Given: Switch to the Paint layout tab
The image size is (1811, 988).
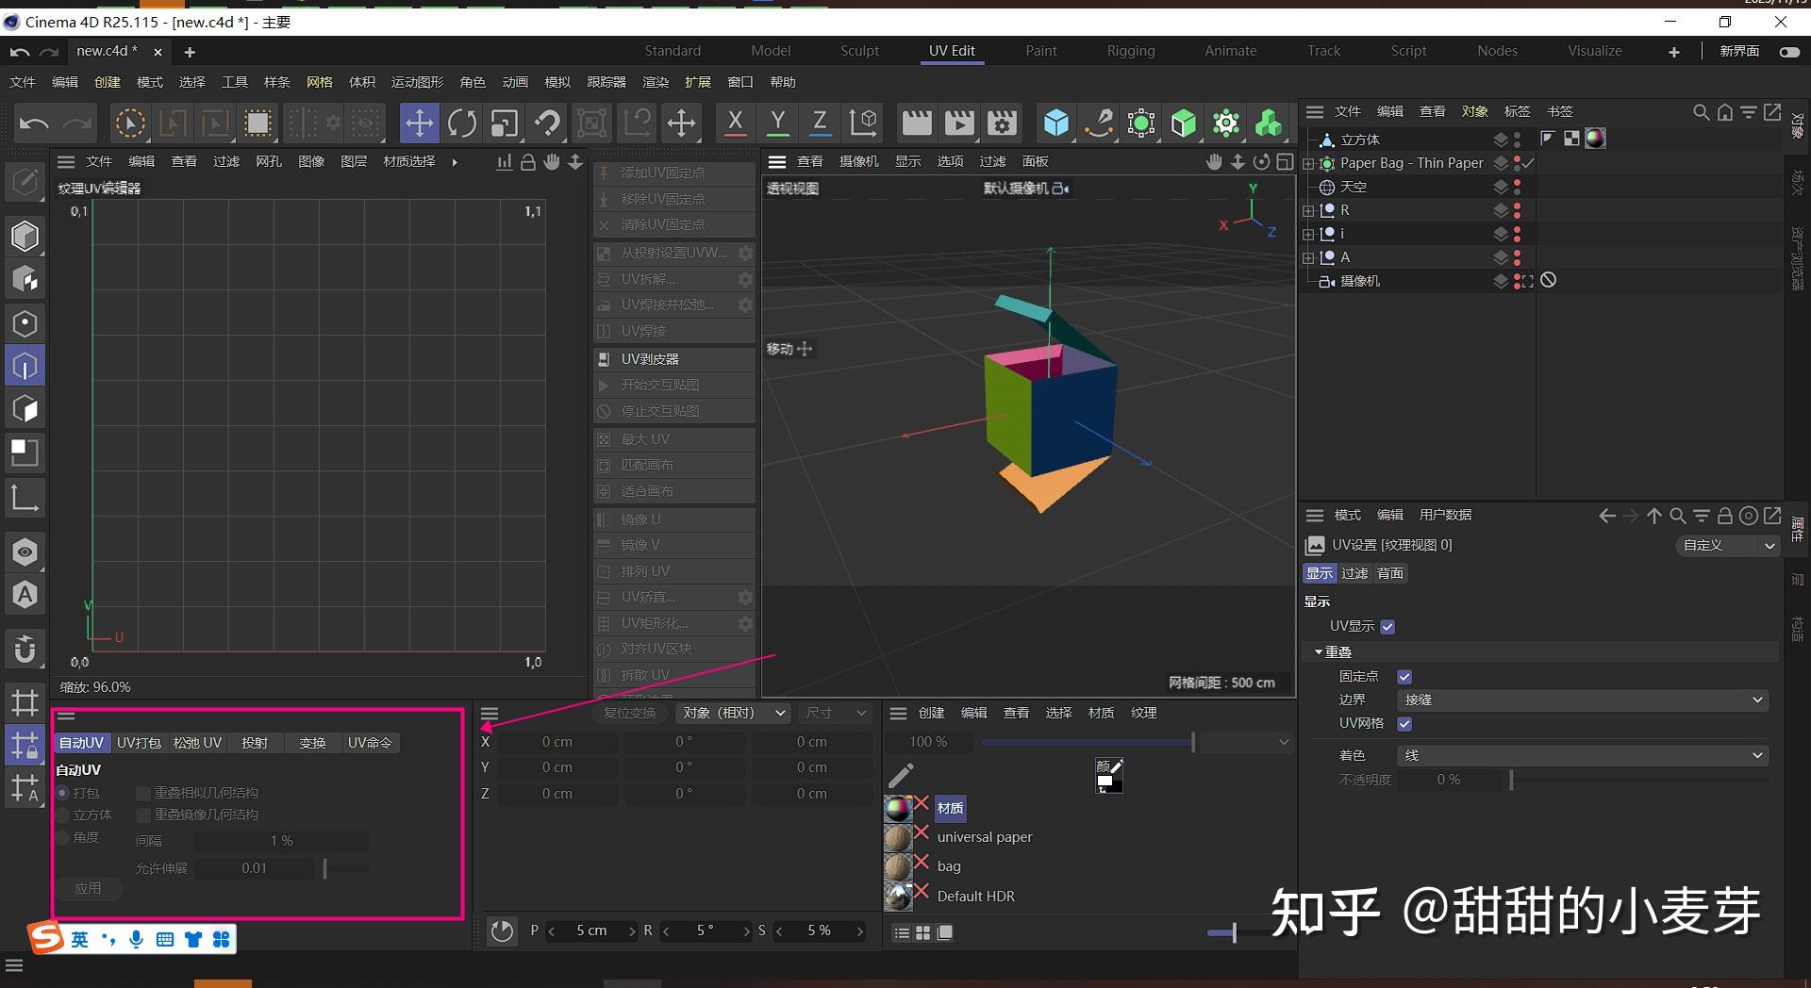Looking at the screenshot, I should (x=1040, y=50).
